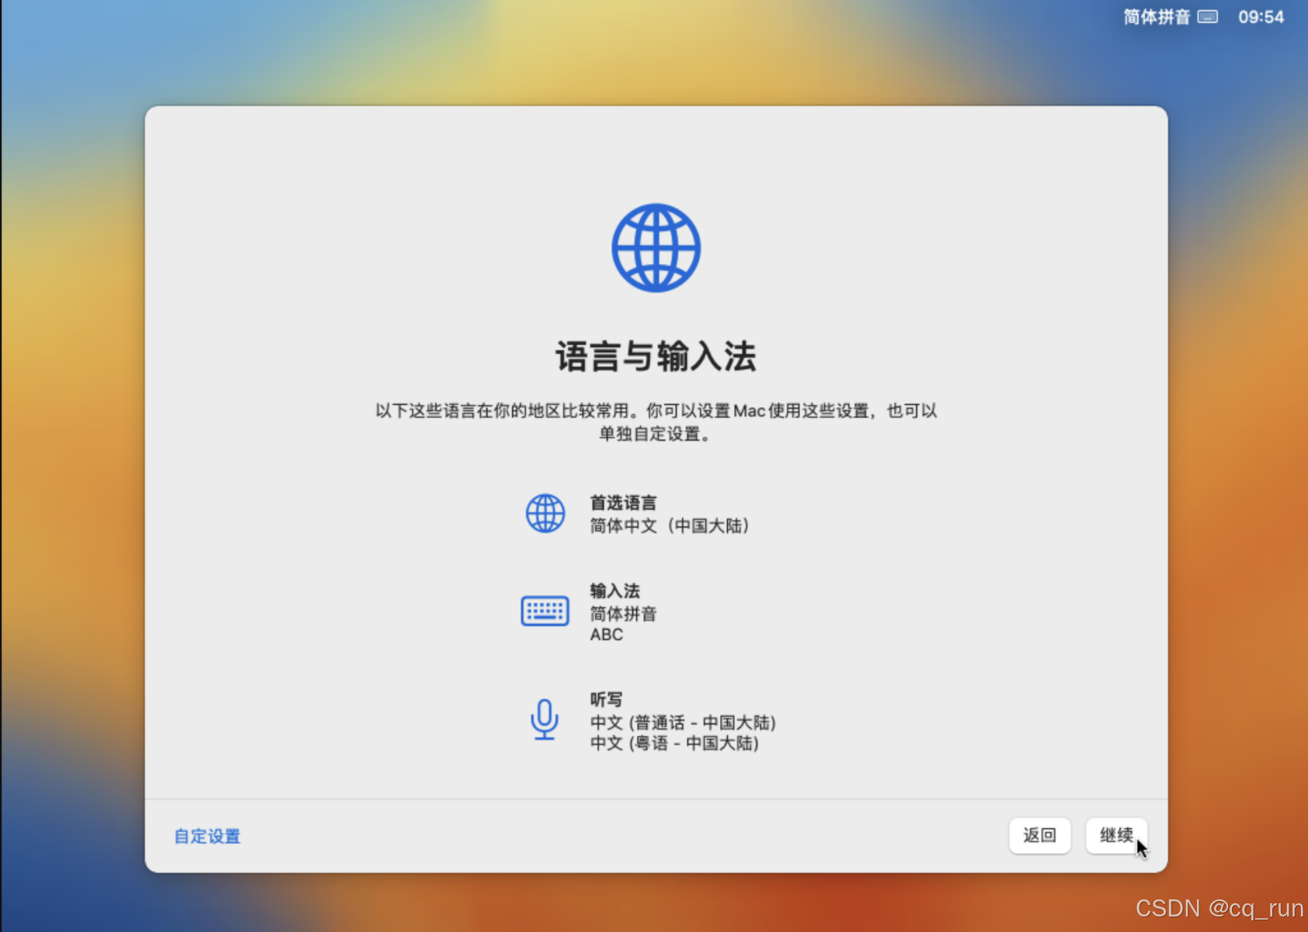This screenshot has width=1308, height=932.
Task: Click the 听写 label
Action: click(x=606, y=699)
